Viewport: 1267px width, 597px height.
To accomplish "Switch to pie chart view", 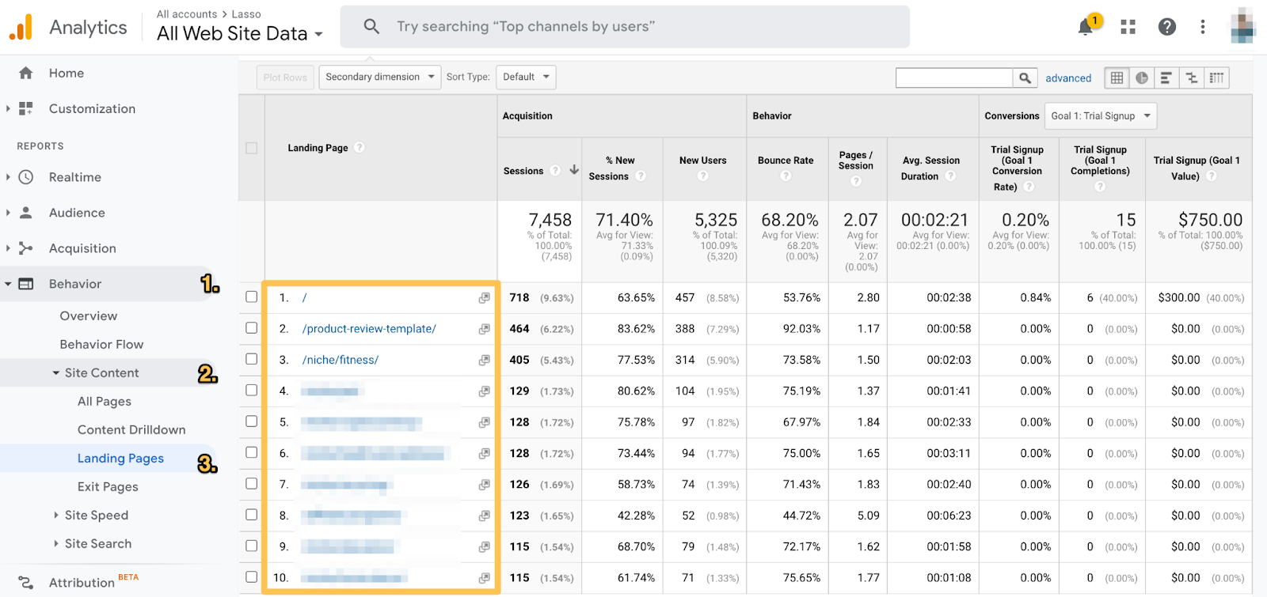I will tap(1141, 77).
